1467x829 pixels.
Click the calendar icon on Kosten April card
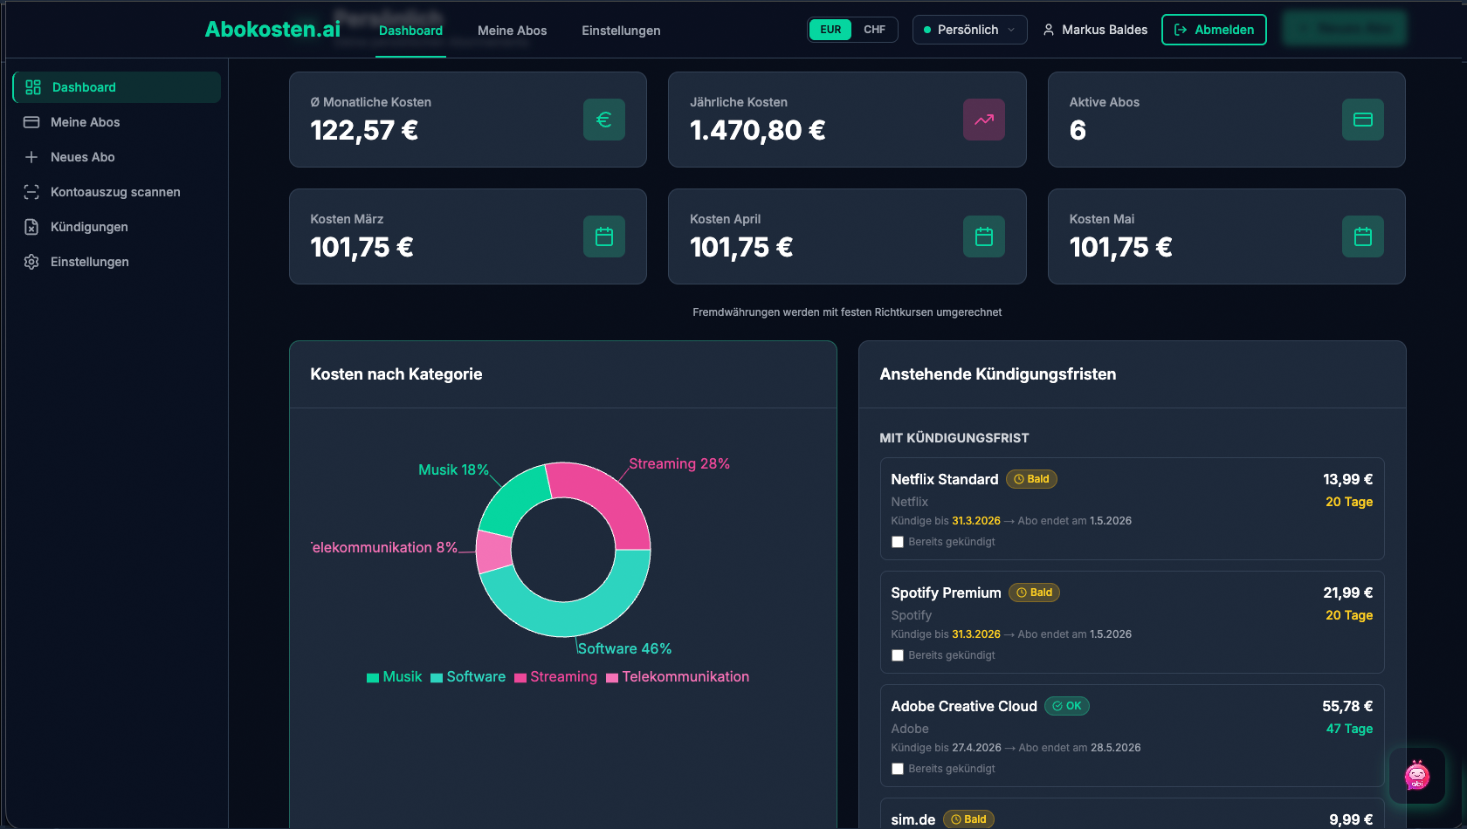tap(983, 236)
